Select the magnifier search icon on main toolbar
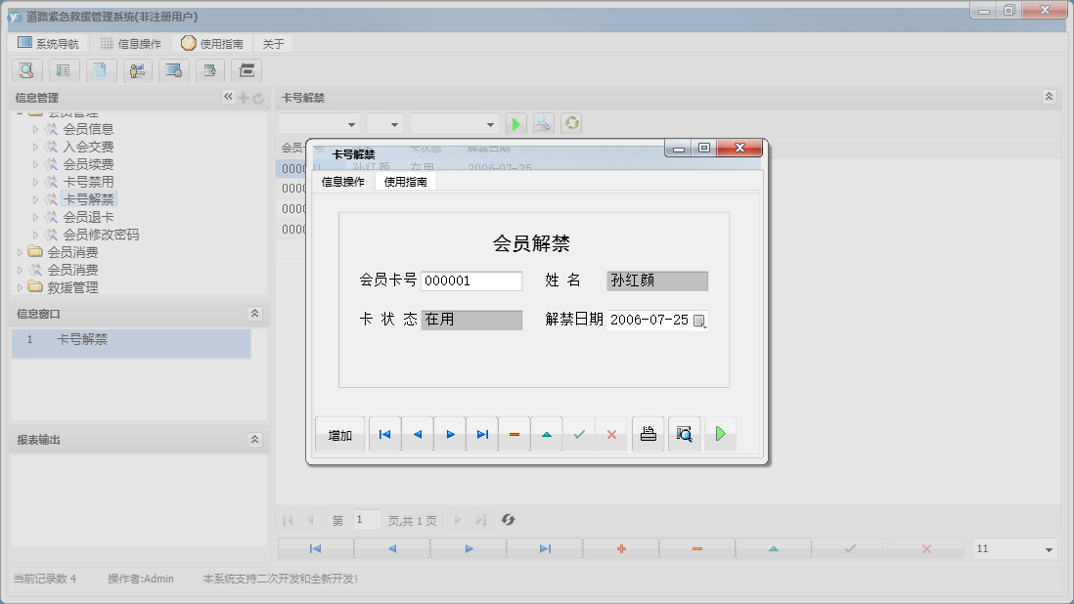Screen dimensions: 1074x604 coord(26,70)
